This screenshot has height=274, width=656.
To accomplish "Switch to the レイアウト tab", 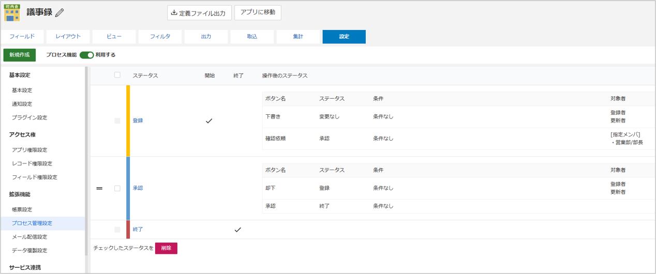I will (x=68, y=37).
